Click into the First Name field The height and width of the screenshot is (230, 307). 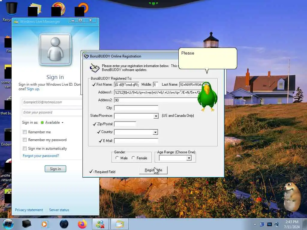[x=127, y=84]
